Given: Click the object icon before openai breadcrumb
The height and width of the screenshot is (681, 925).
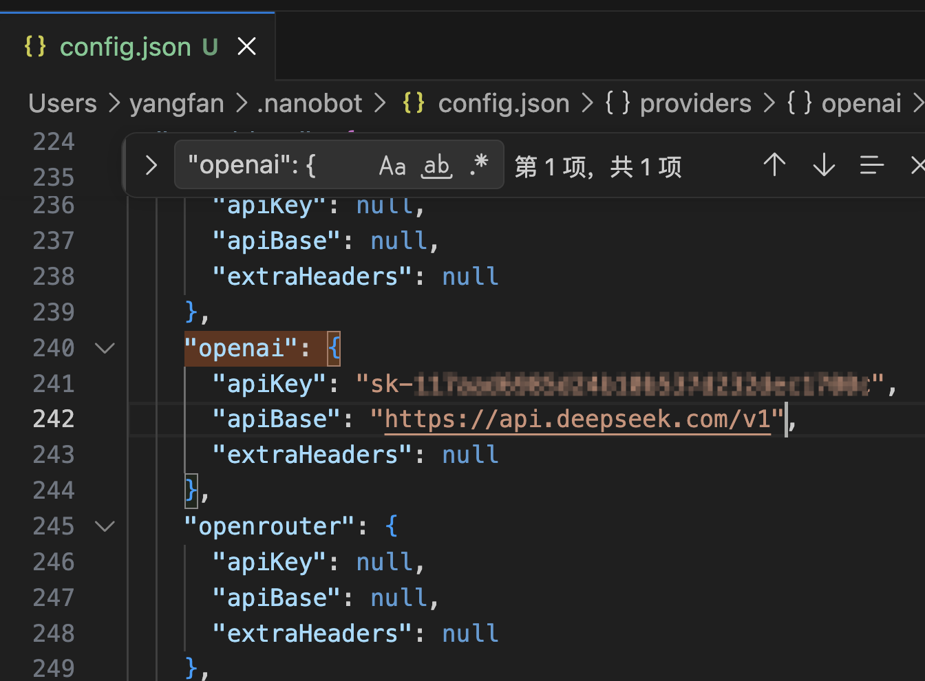Looking at the screenshot, I should pyautogui.click(x=800, y=103).
